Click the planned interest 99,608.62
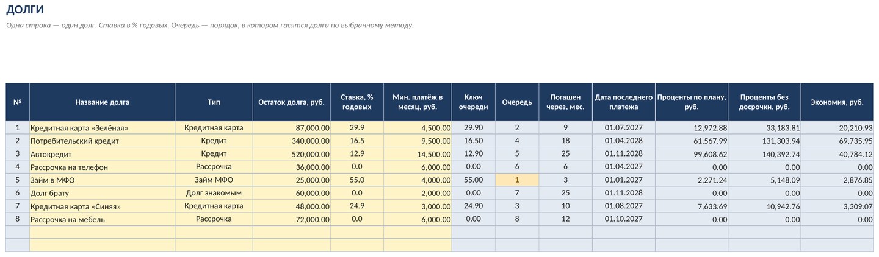 coord(692,153)
